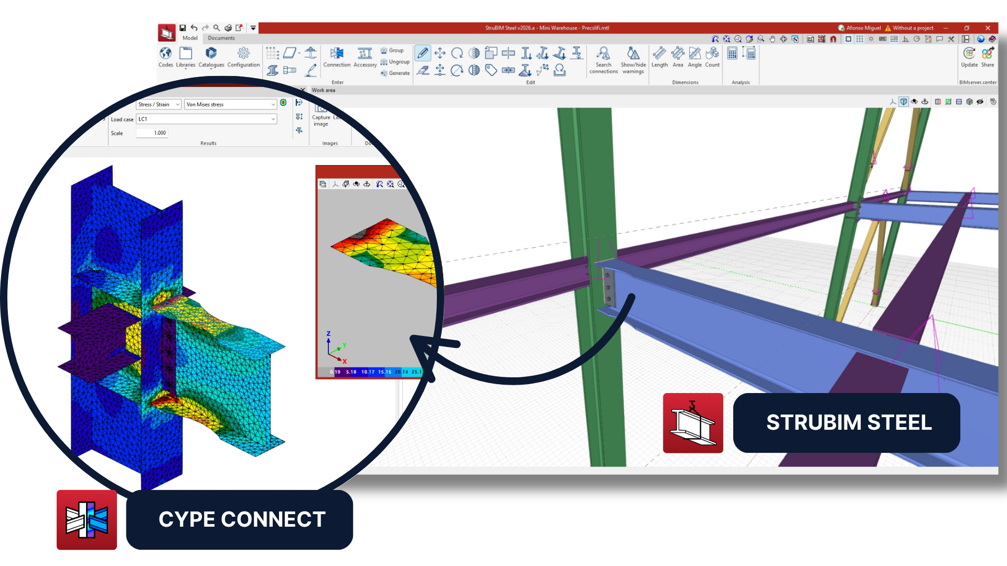
Task: Switch to the Documents tab
Action: [x=221, y=38]
